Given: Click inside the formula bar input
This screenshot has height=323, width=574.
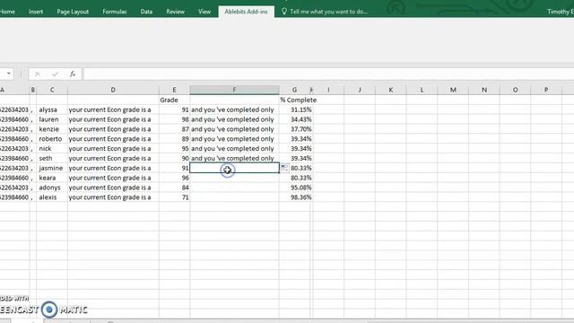Looking at the screenshot, I should pos(328,74).
